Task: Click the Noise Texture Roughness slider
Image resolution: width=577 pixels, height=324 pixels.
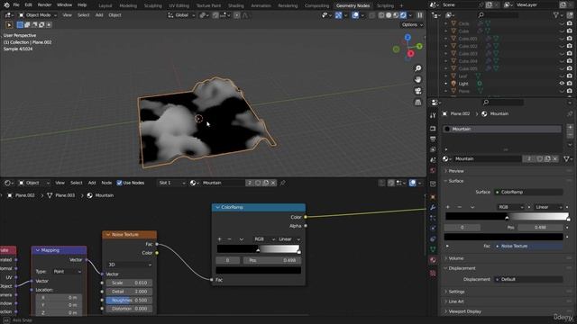Action: coord(129,300)
